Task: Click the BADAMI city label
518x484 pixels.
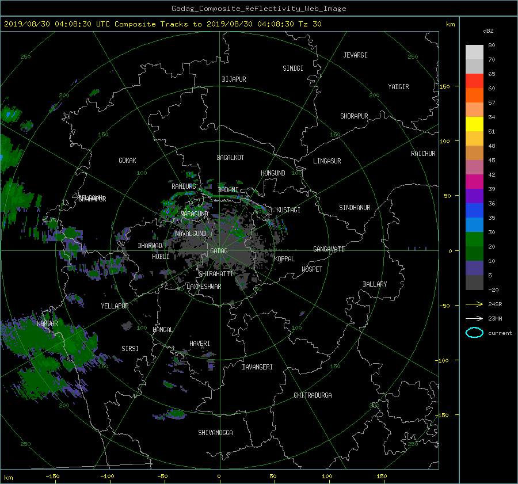Action: click(x=228, y=190)
